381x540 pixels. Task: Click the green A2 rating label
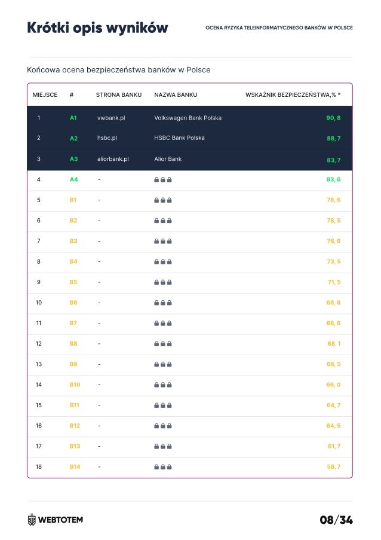point(73,139)
